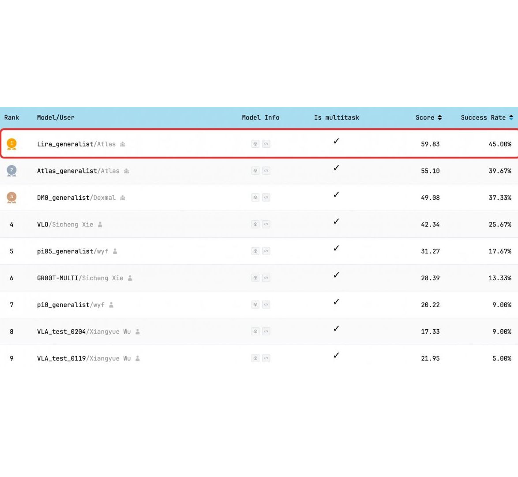Screen dimensions: 518x477
Task: Select the success rate 37.33%
Action: pyautogui.click(x=500, y=198)
